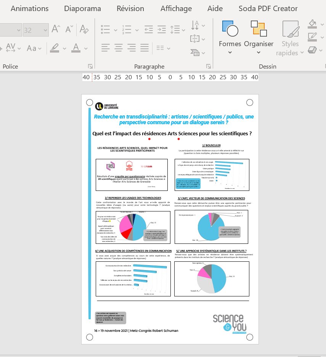This screenshot has height=357, width=326.
Task: Select the blue vertical bar on the slide
Action: pos(90,214)
